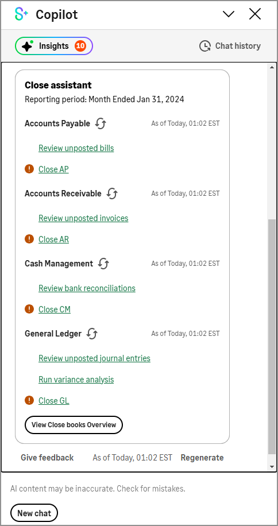Select the Run variance analysis link
The height and width of the screenshot is (526, 278).
coord(76,380)
